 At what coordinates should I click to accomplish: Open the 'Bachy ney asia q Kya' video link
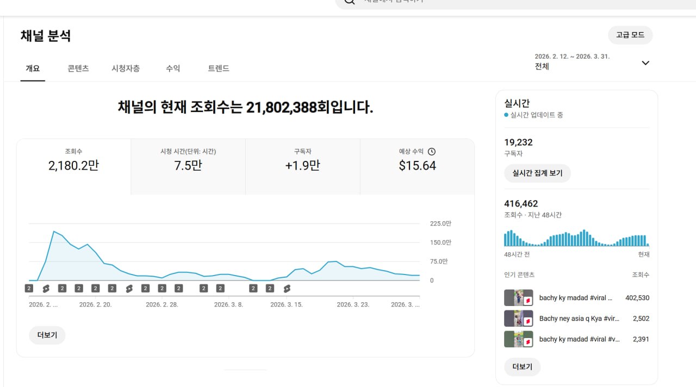click(579, 319)
